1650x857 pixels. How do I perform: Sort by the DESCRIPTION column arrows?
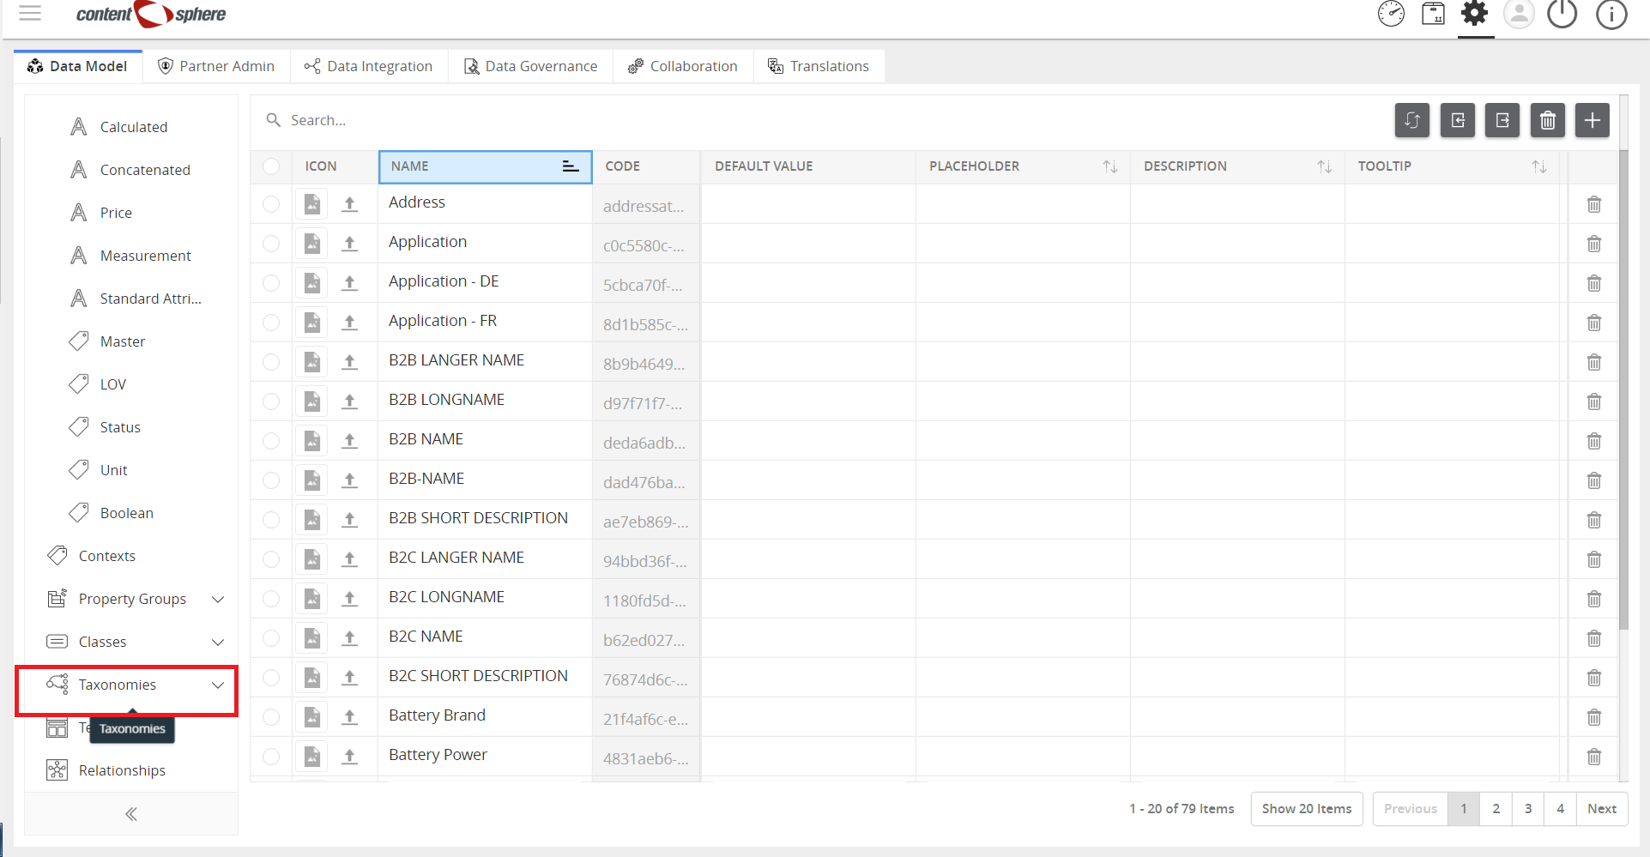coord(1325,166)
